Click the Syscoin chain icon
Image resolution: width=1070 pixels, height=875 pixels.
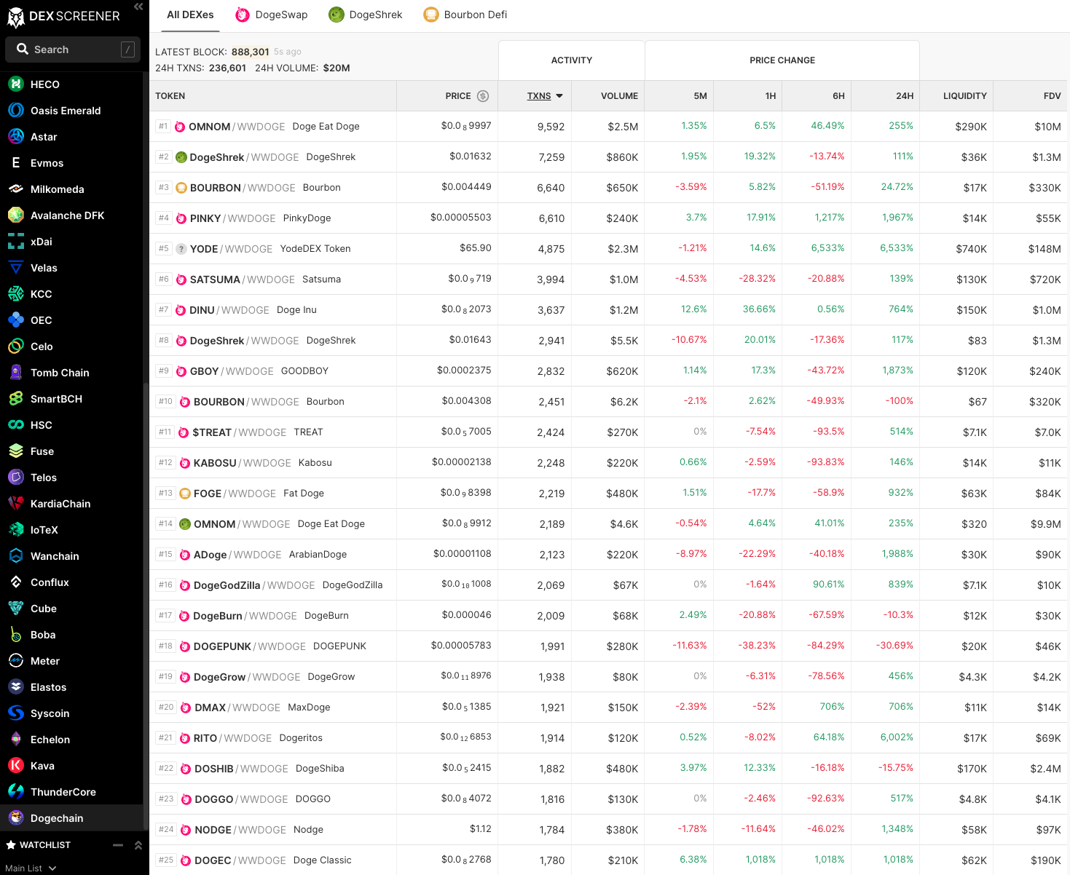pos(16,713)
